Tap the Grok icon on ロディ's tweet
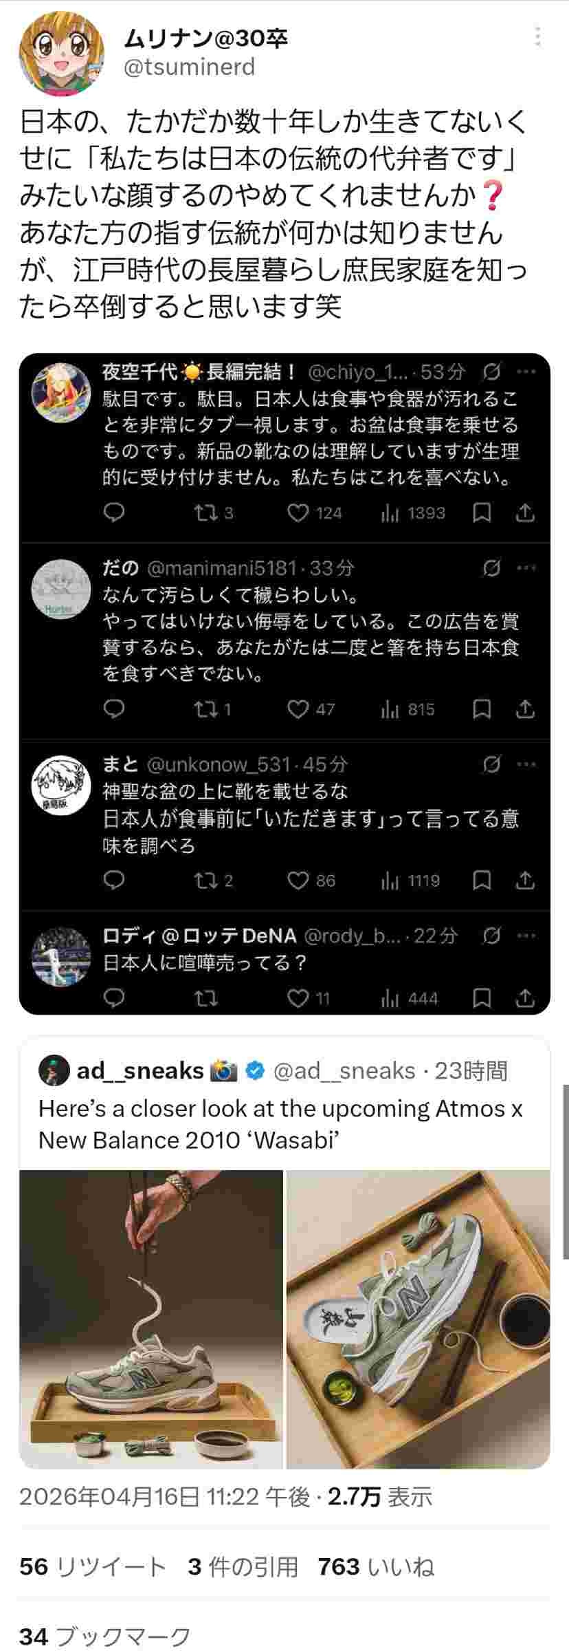Screen dimensions: 569x1651 pyautogui.click(x=491, y=936)
